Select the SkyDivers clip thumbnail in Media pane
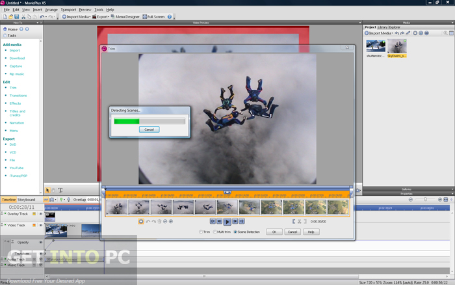The height and width of the screenshot is (285, 455). 397,46
